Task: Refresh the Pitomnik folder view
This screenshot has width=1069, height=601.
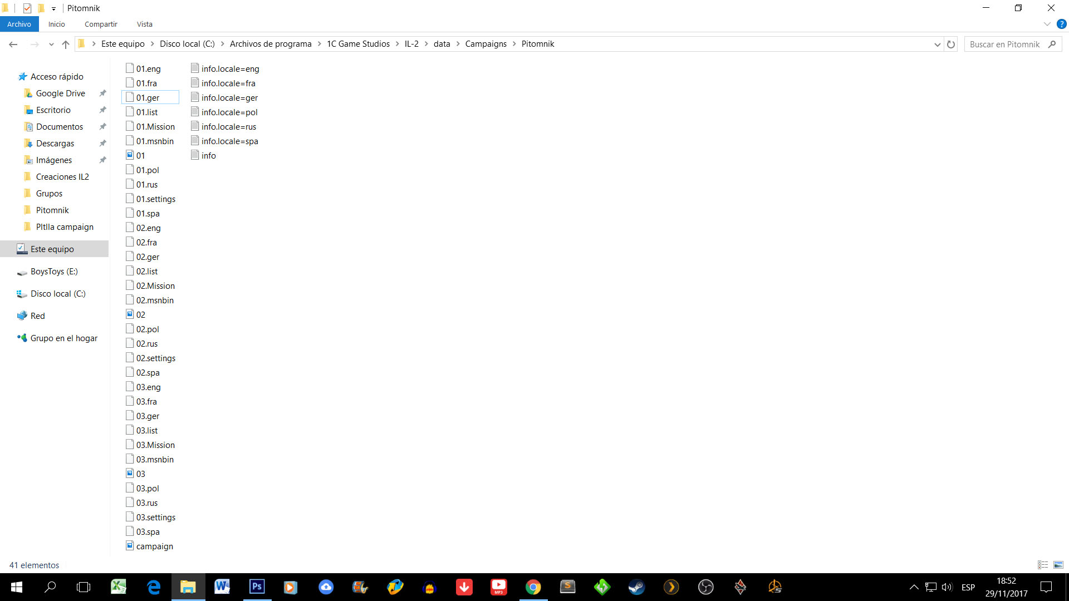Action: [x=951, y=44]
